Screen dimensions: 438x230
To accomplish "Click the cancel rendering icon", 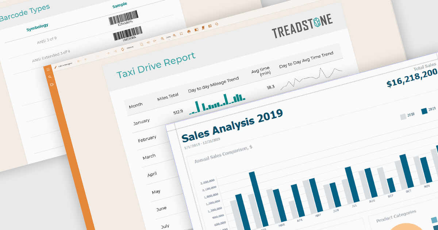I will click(x=216, y=24).
